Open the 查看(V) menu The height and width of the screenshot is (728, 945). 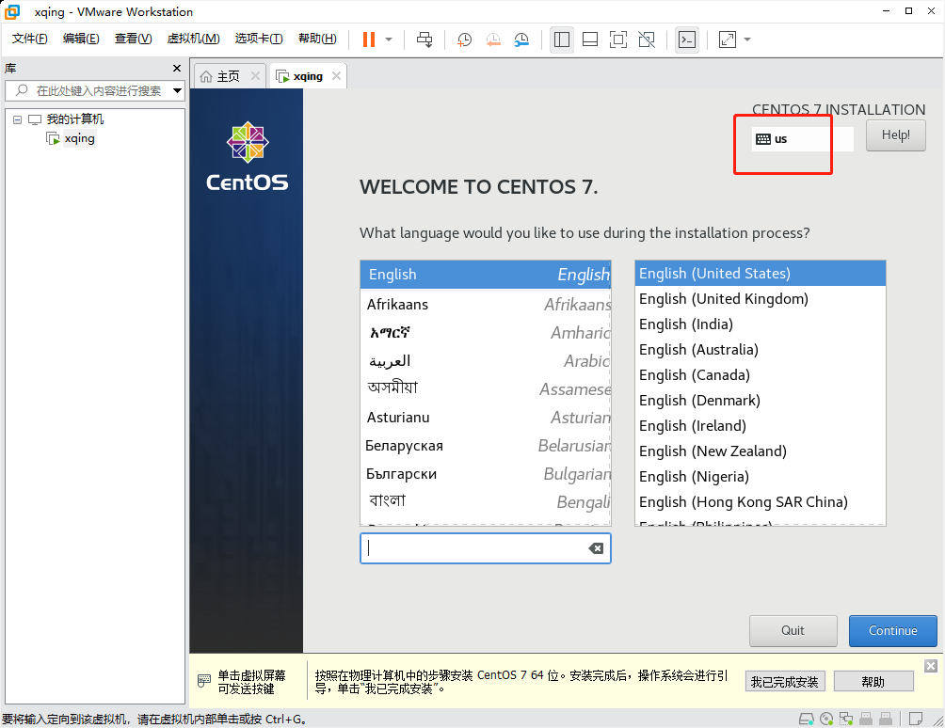(134, 39)
